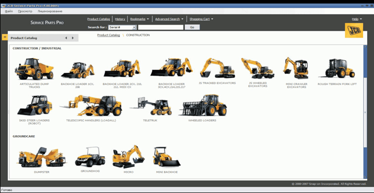Open the Serial # search type dropdown
This screenshot has height=193, width=374.
(122, 27)
